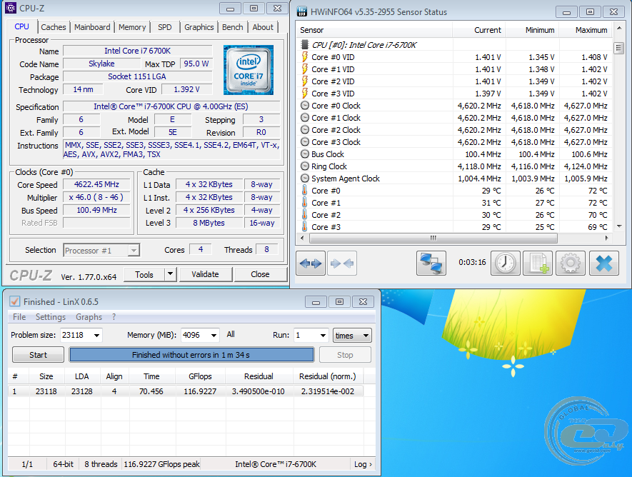Click Core #0 VID lightning icon
632x477 pixels.
pyautogui.click(x=305, y=57)
